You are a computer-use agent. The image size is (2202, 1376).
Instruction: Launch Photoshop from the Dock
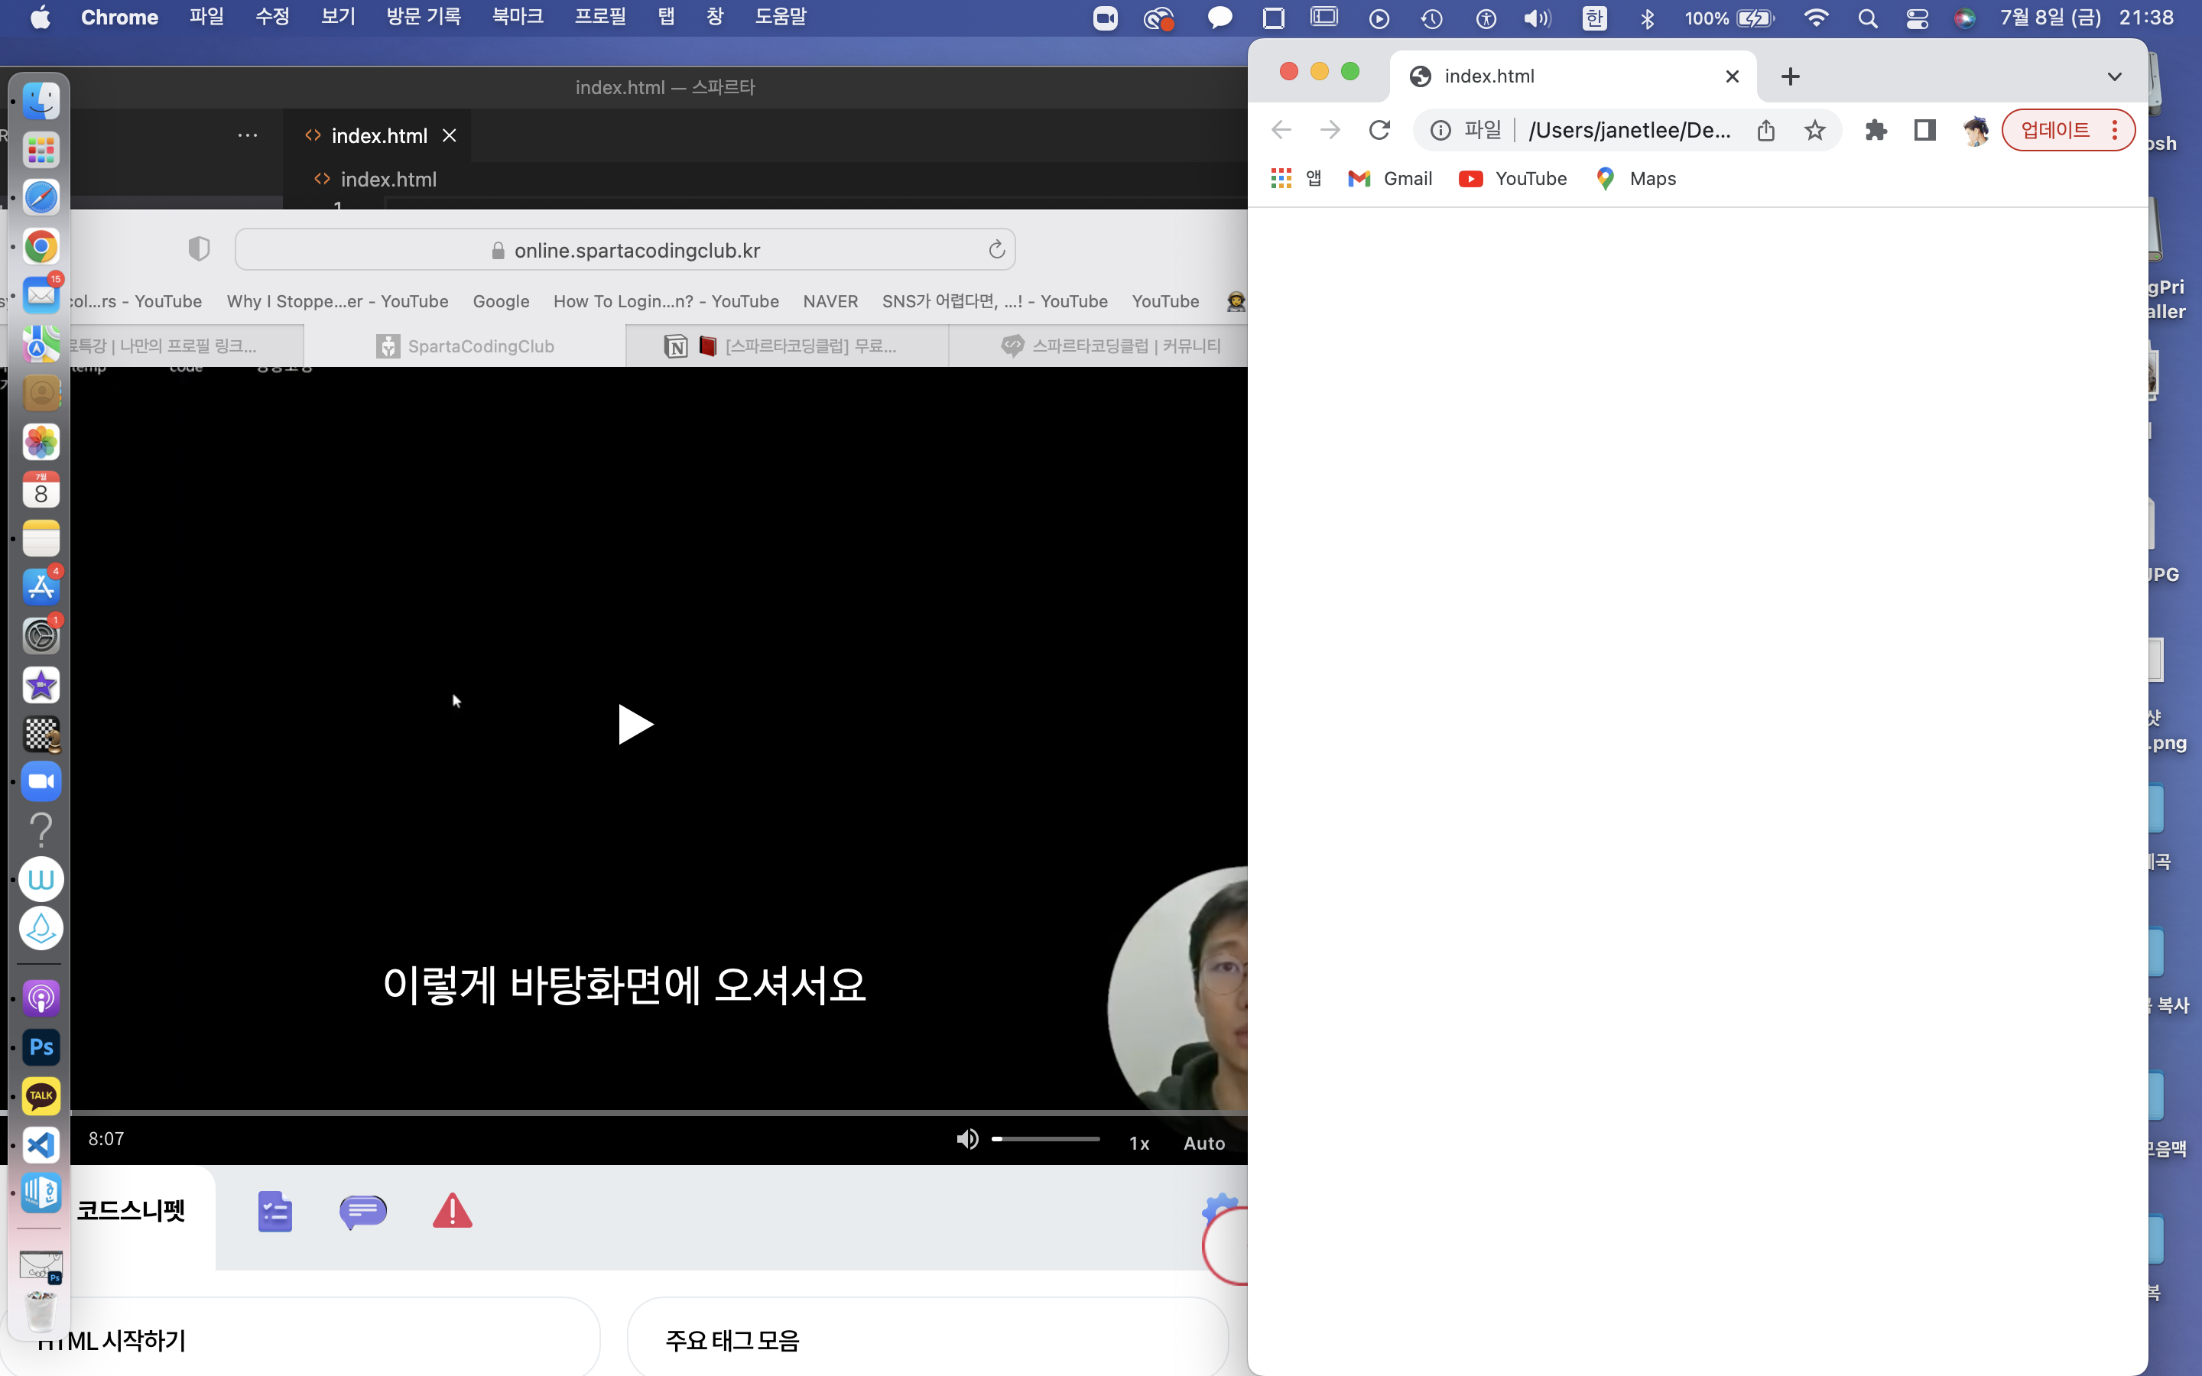tap(41, 1047)
